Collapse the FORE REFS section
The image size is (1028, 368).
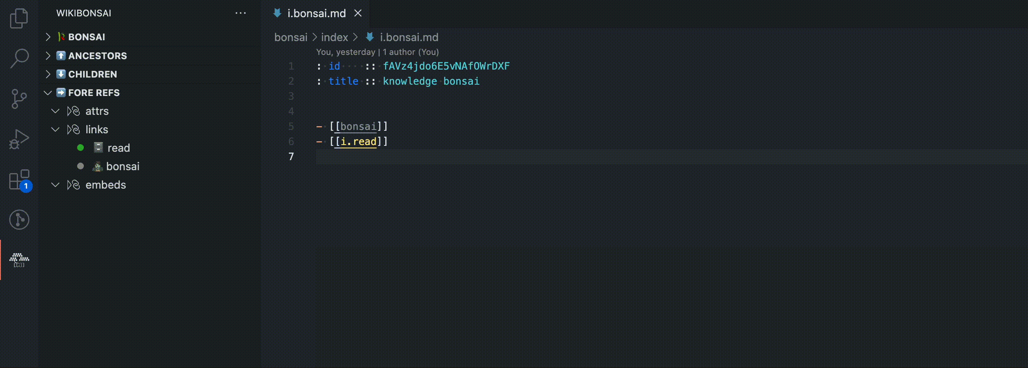[x=48, y=92]
